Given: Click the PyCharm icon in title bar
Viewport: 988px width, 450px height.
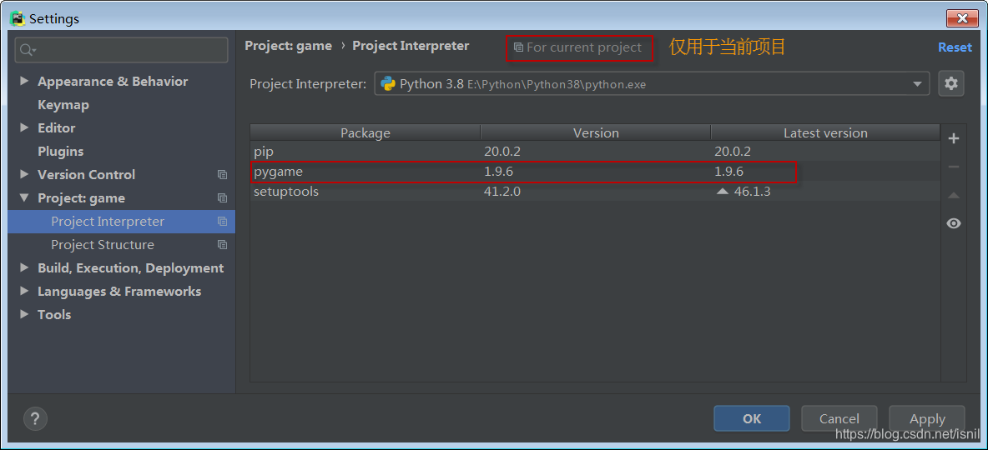Looking at the screenshot, I should [17, 18].
